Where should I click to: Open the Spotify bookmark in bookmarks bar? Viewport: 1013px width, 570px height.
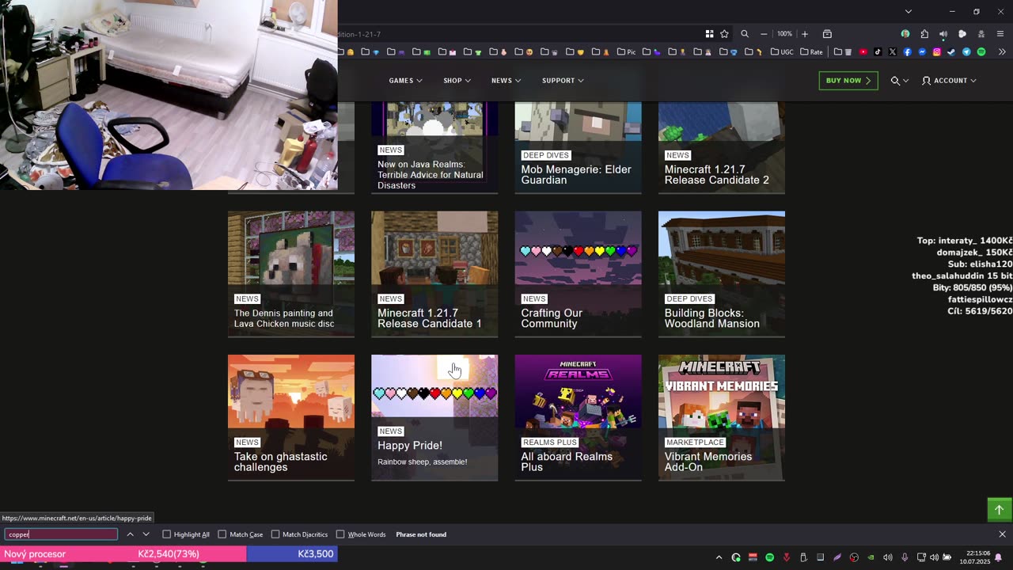pos(981,52)
